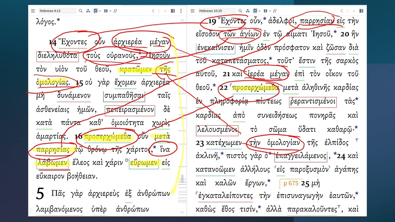
Task: Click the word καταπετάσματος
Action: (240, 61)
